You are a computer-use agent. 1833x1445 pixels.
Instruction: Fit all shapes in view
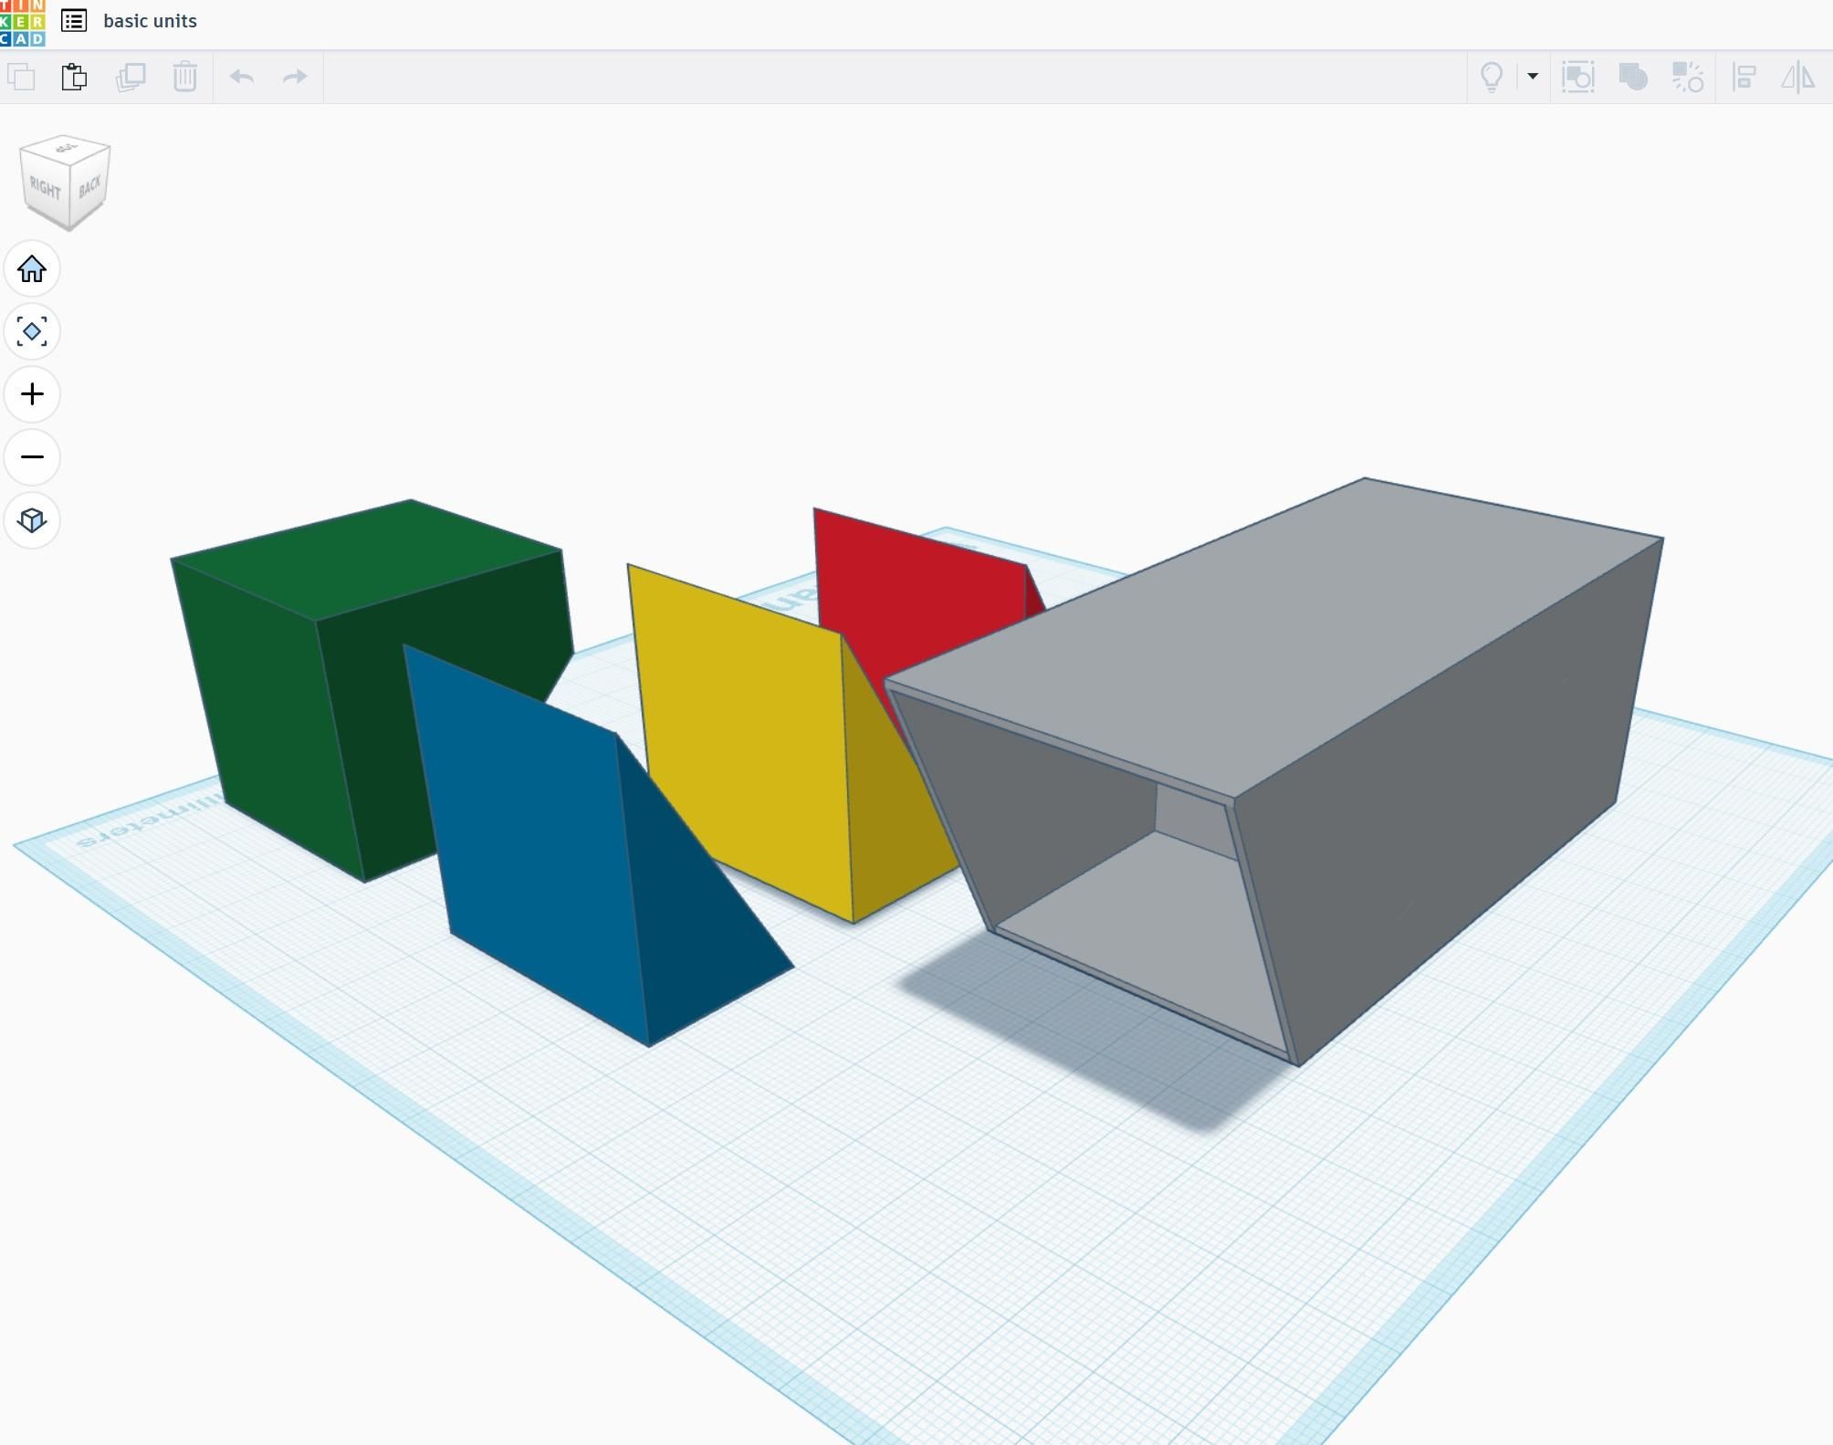(32, 331)
